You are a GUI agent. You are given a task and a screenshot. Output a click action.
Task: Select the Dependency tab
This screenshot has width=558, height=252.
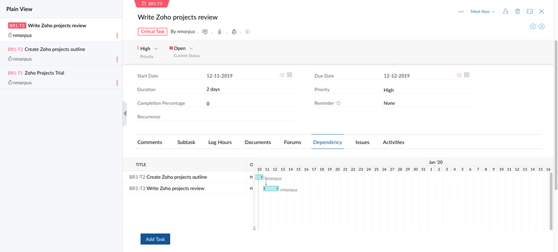pyautogui.click(x=327, y=142)
